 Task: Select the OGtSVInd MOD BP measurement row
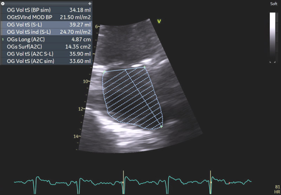[47, 17]
